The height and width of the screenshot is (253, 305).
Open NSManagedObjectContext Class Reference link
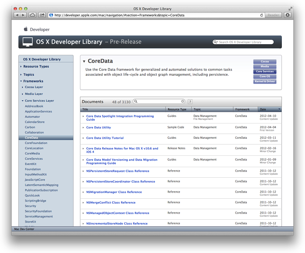(x=118, y=213)
